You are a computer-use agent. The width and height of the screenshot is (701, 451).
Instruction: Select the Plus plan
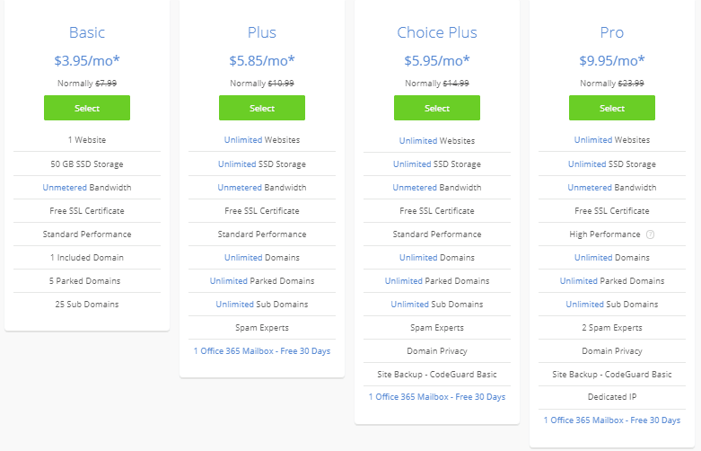(x=262, y=108)
